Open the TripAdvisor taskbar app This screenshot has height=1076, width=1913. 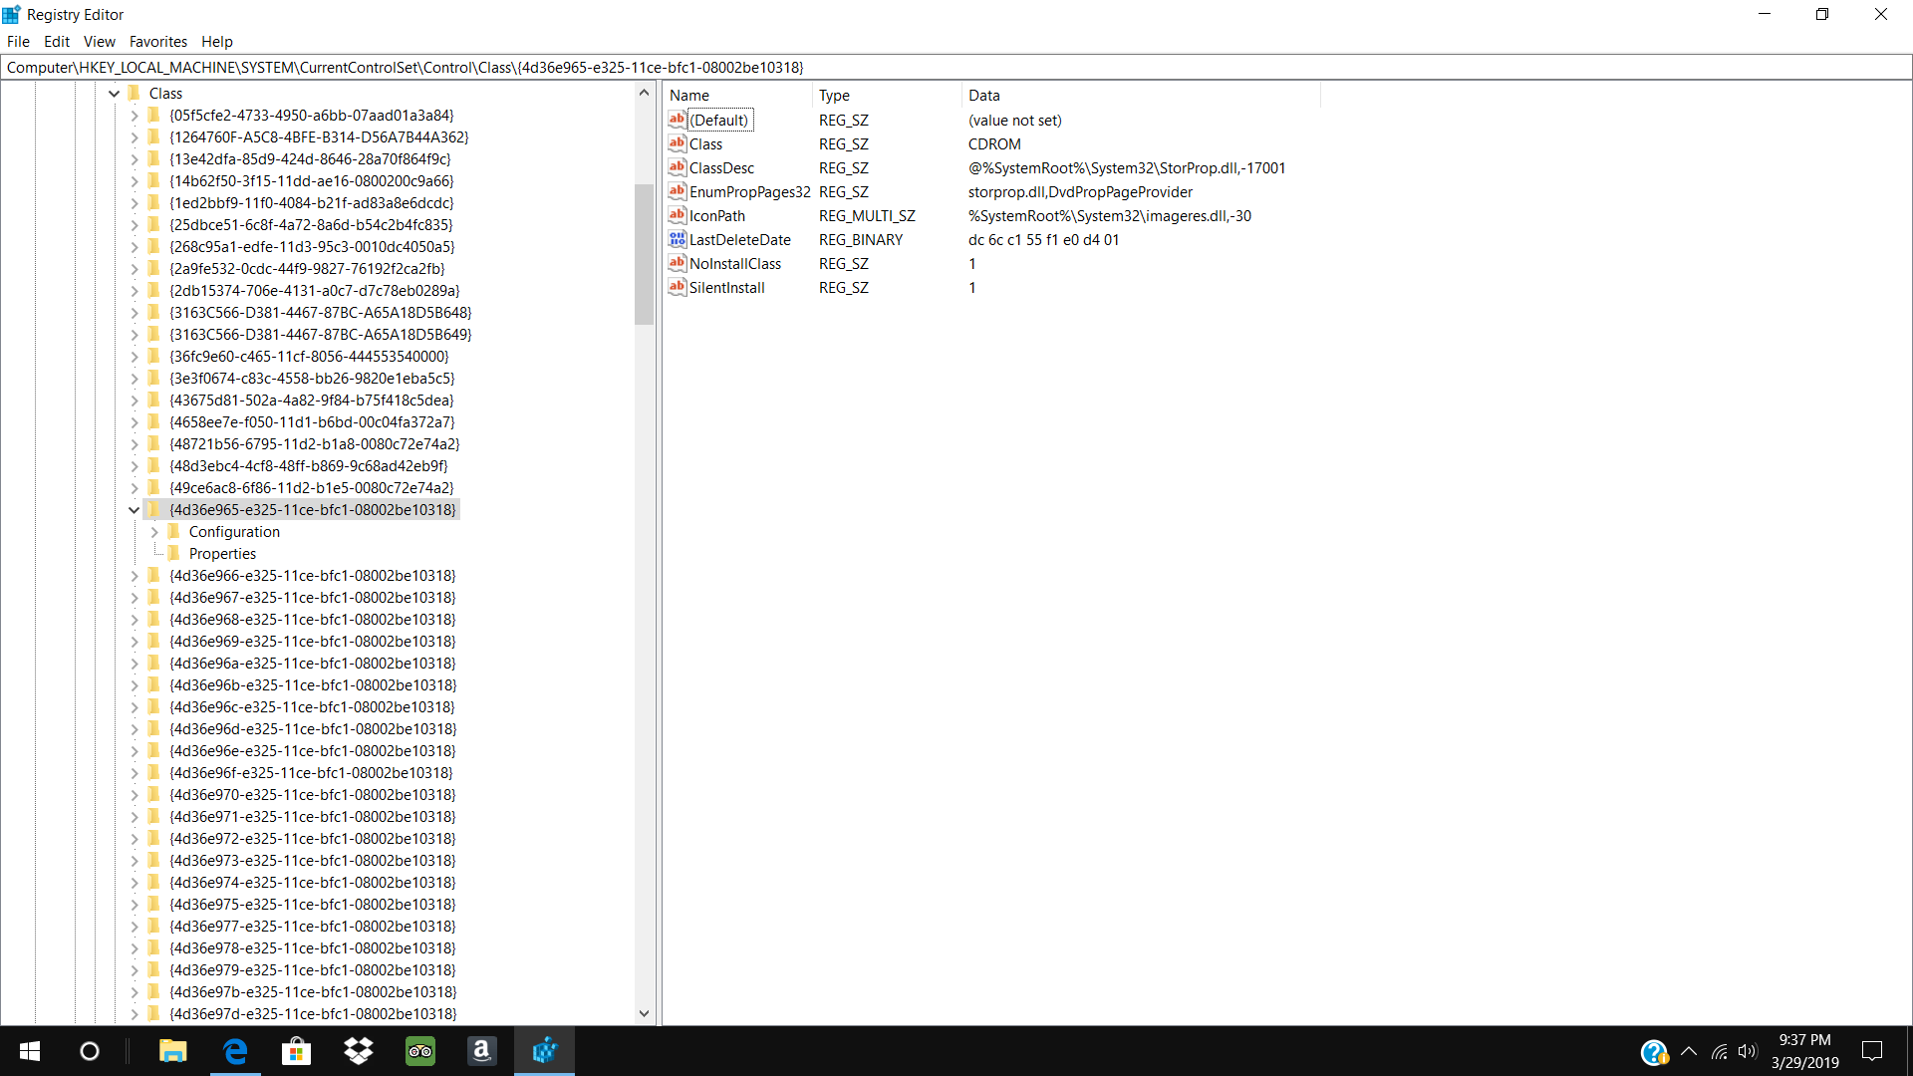click(x=419, y=1051)
